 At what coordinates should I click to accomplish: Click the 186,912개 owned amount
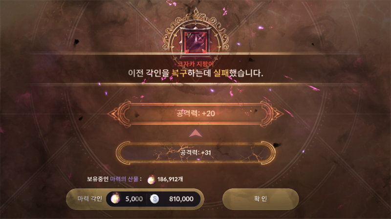tap(170, 179)
